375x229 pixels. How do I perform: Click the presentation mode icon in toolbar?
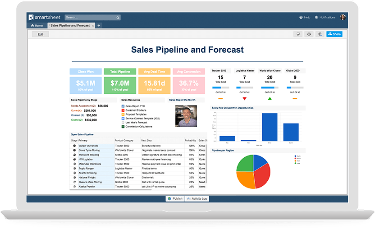pyautogui.click(x=298, y=34)
